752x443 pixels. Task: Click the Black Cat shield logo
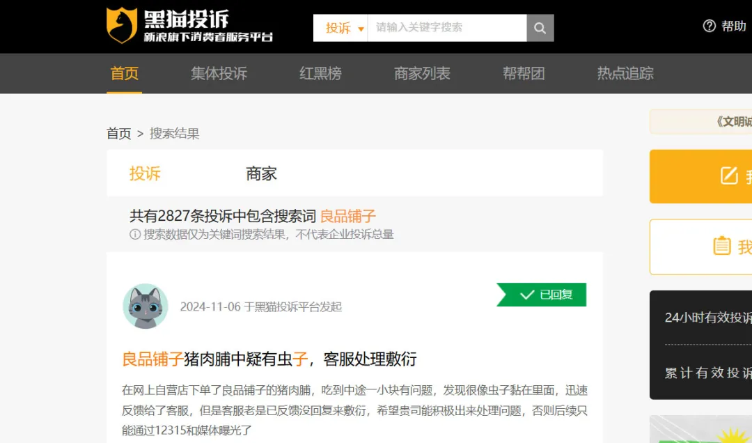pos(121,26)
